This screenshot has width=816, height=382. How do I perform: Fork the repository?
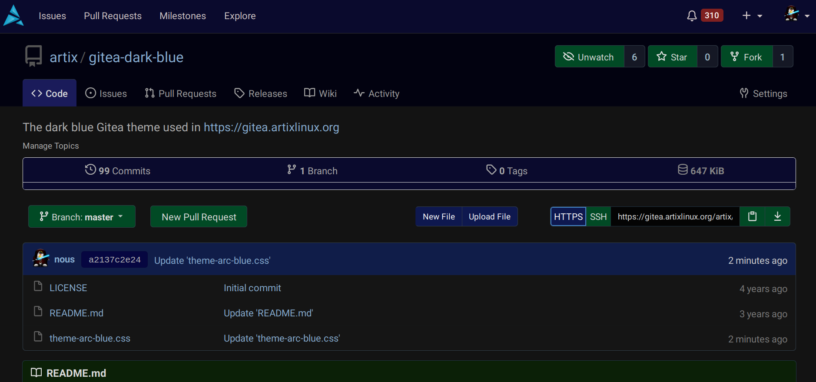pos(746,56)
